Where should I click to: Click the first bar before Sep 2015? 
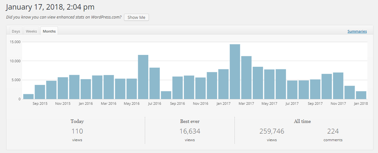29,96
